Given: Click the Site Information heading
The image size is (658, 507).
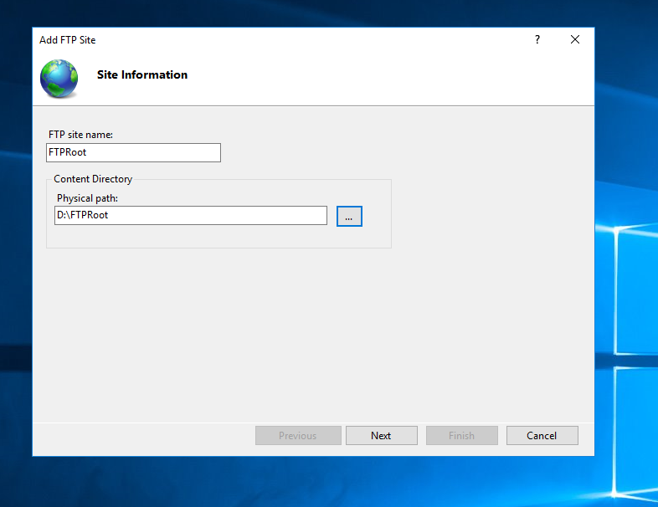Looking at the screenshot, I should tap(142, 74).
